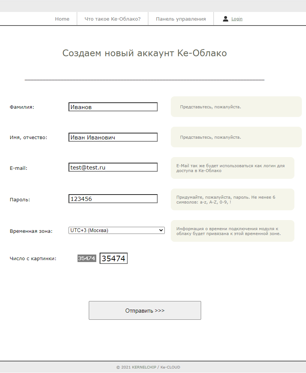Focus the Фамилия field containing 'Иванов'
This screenshot has height=373, width=306.
(x=113, y=107)
